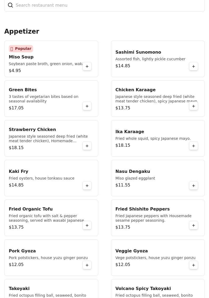Click plus icon for Ika Karaage
This screenshot has width=209, height=298.
pos(194,146)
